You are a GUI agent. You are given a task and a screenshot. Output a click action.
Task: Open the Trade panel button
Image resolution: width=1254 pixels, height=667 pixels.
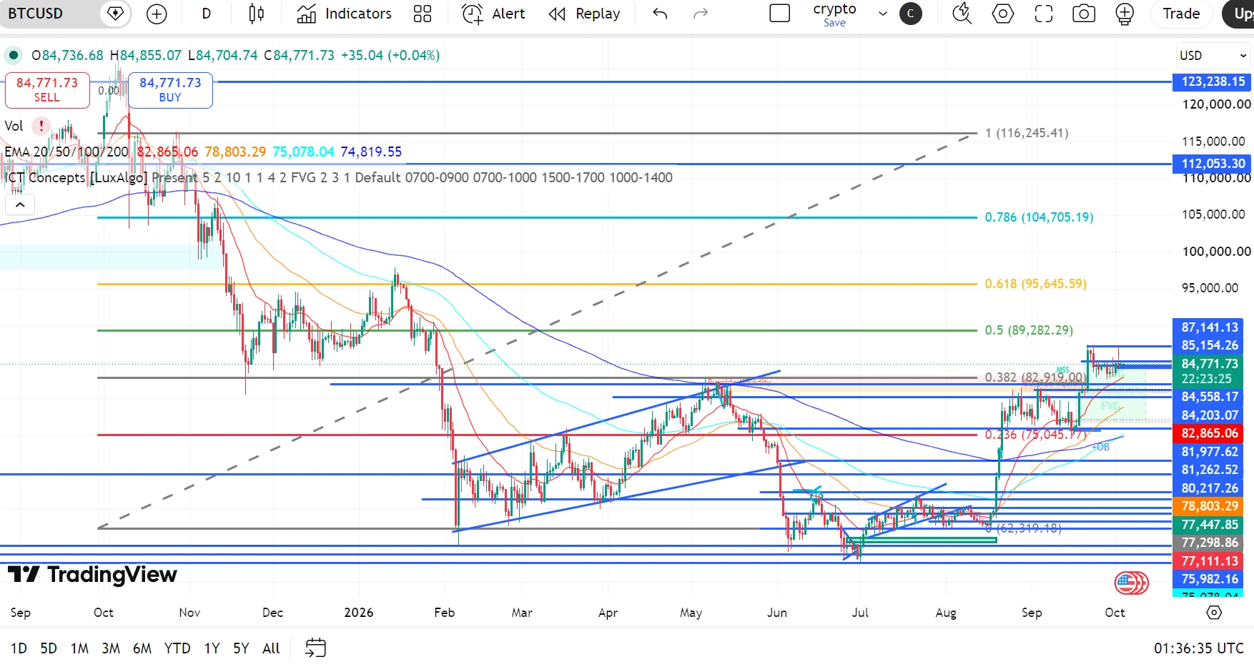click(1181, 14)
